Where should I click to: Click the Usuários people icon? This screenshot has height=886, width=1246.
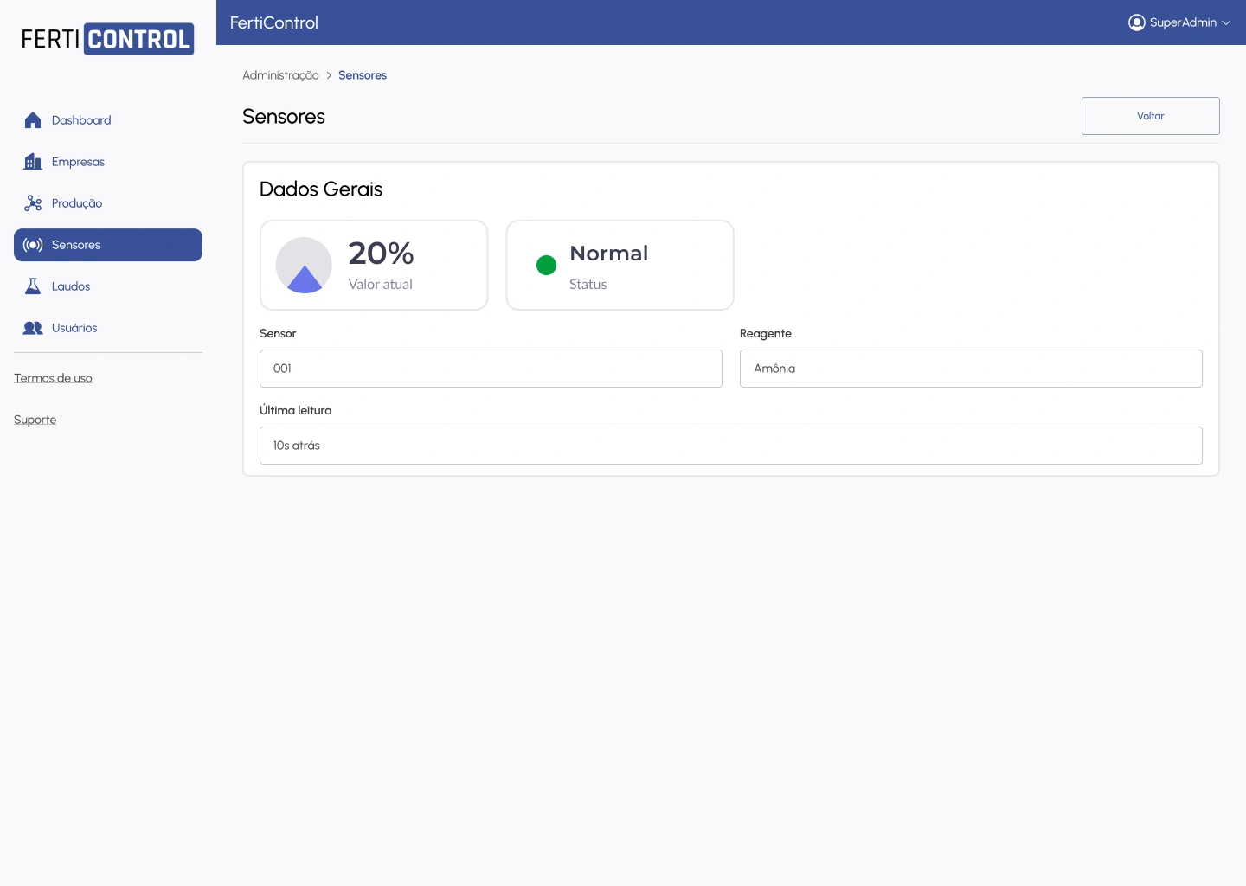(x=33, y=328)
